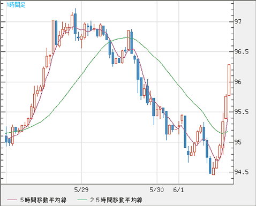Click the 96 price axis label
Screen dimensions: 256x206
pyautogui.click(x=238, y=82)
